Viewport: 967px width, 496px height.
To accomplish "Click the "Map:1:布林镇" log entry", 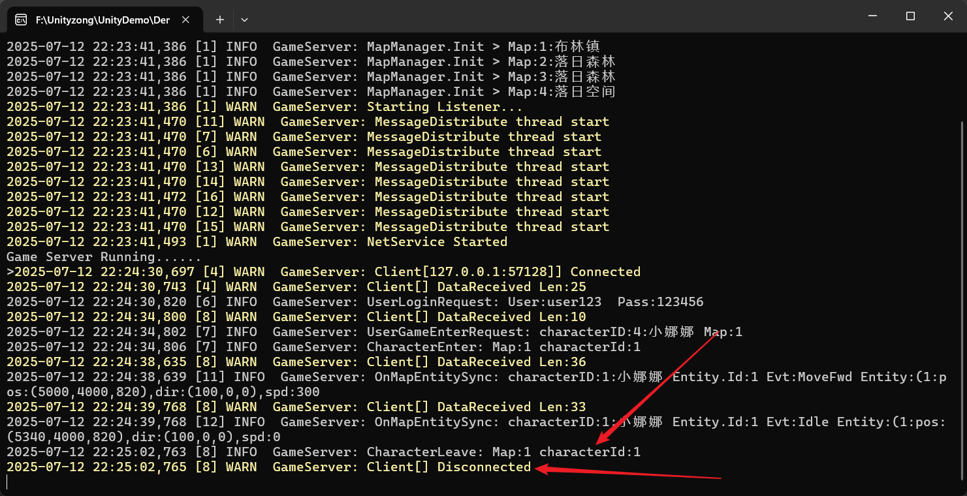I will coord(554,47).
